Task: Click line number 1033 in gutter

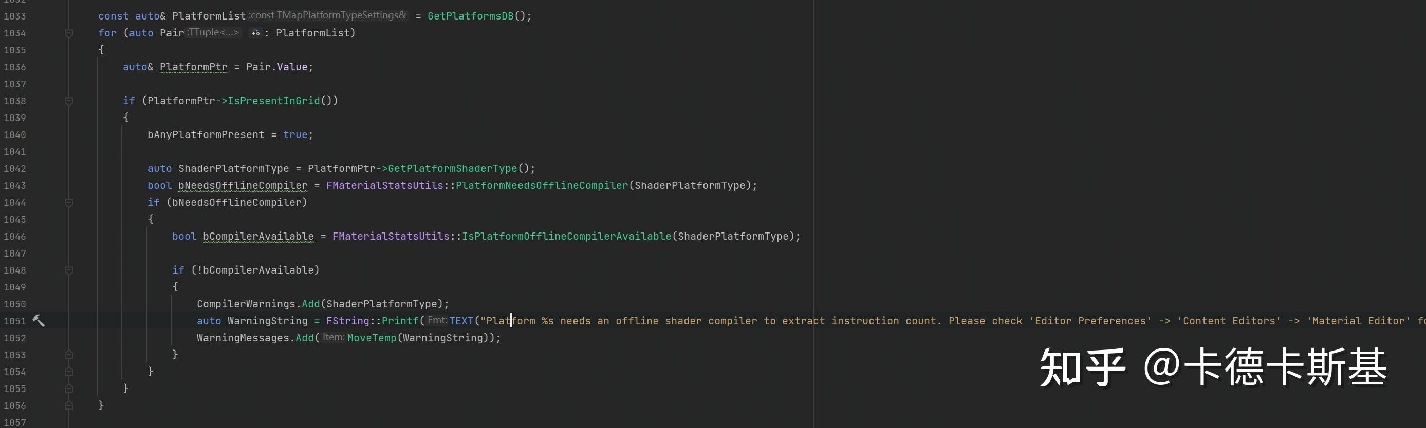Action: 15,16
